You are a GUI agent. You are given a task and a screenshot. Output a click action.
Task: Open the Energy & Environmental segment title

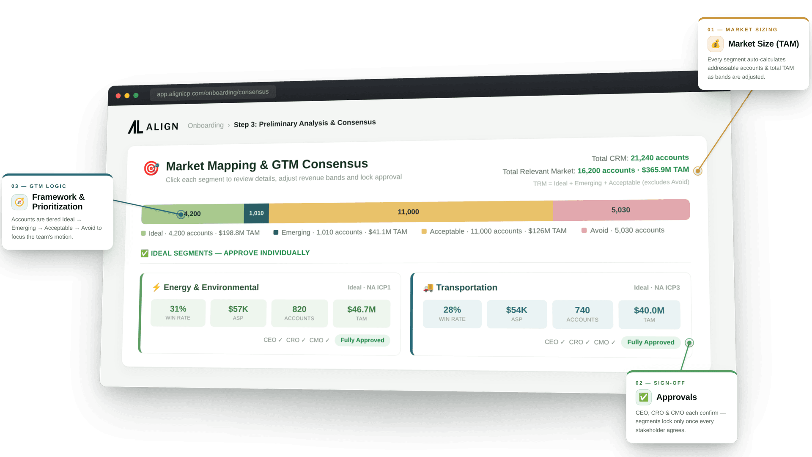point(211,287)
